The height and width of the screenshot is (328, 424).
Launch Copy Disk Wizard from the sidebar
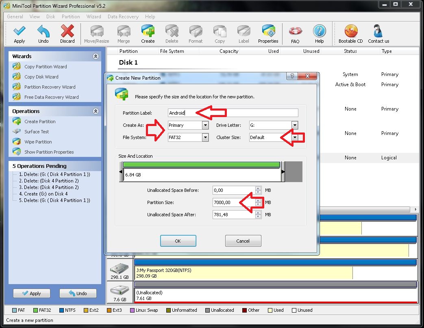coord(41,77)
